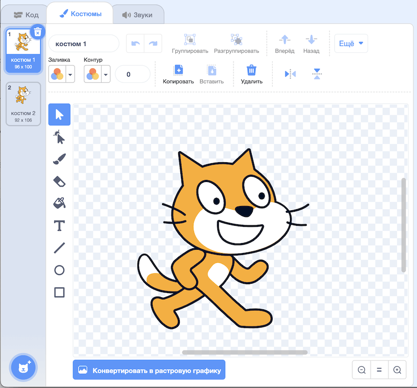
Task: Expand the Ещё menu
Action: [x=351, y=44]
